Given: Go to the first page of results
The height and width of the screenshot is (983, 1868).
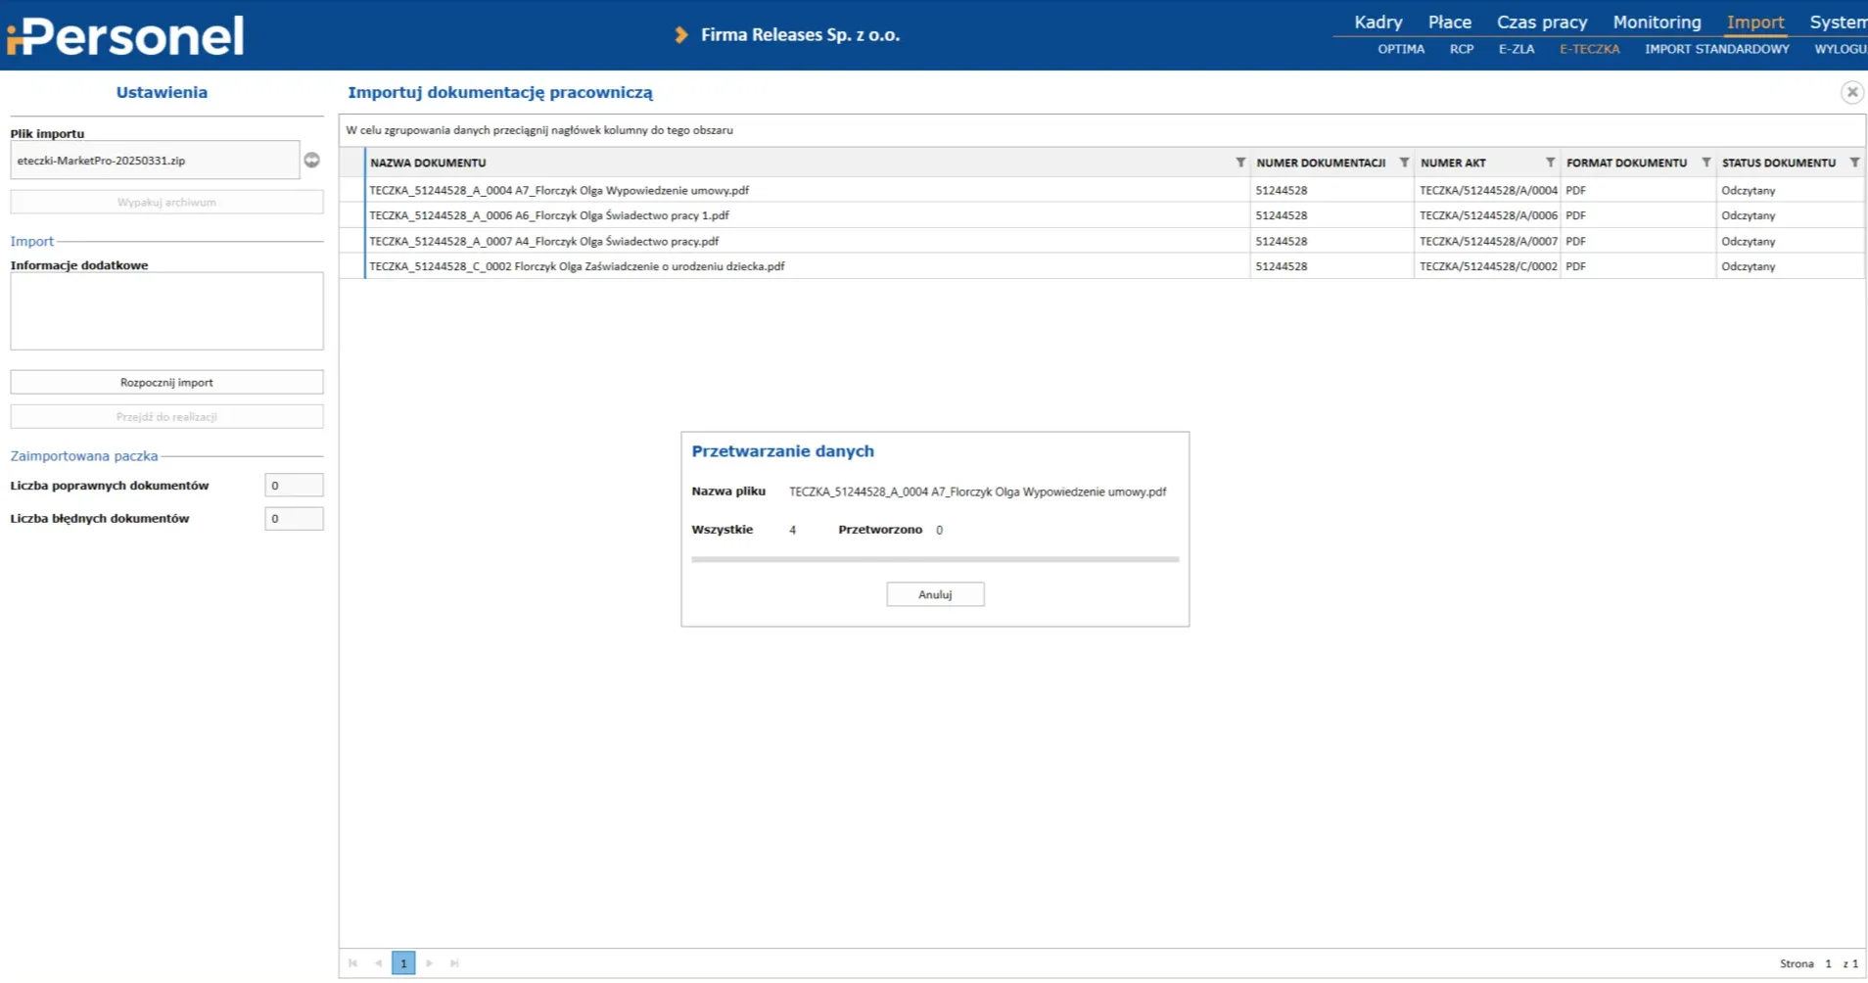Looking at the screenshot, I should coord(352,963).
